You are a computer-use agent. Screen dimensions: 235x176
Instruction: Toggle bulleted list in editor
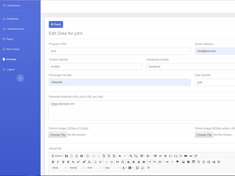(x=100, y=162)
